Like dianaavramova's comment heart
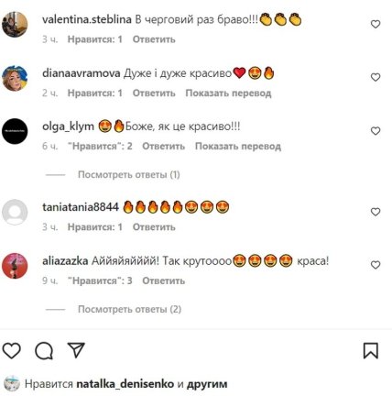The height and width of the screenshot is (396, 392). coord(376,77)
